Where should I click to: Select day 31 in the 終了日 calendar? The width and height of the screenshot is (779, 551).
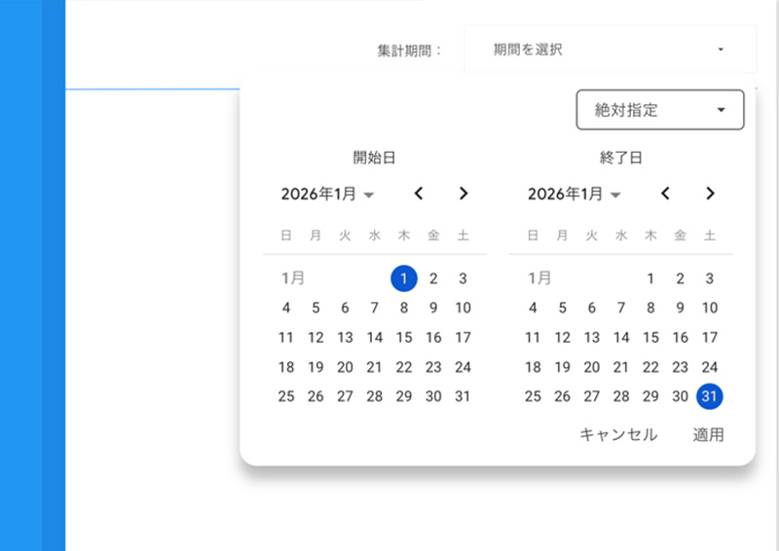(710, 396)
